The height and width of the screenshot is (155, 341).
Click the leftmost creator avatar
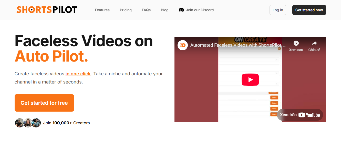pyautogui.click(x=19, y=123)
